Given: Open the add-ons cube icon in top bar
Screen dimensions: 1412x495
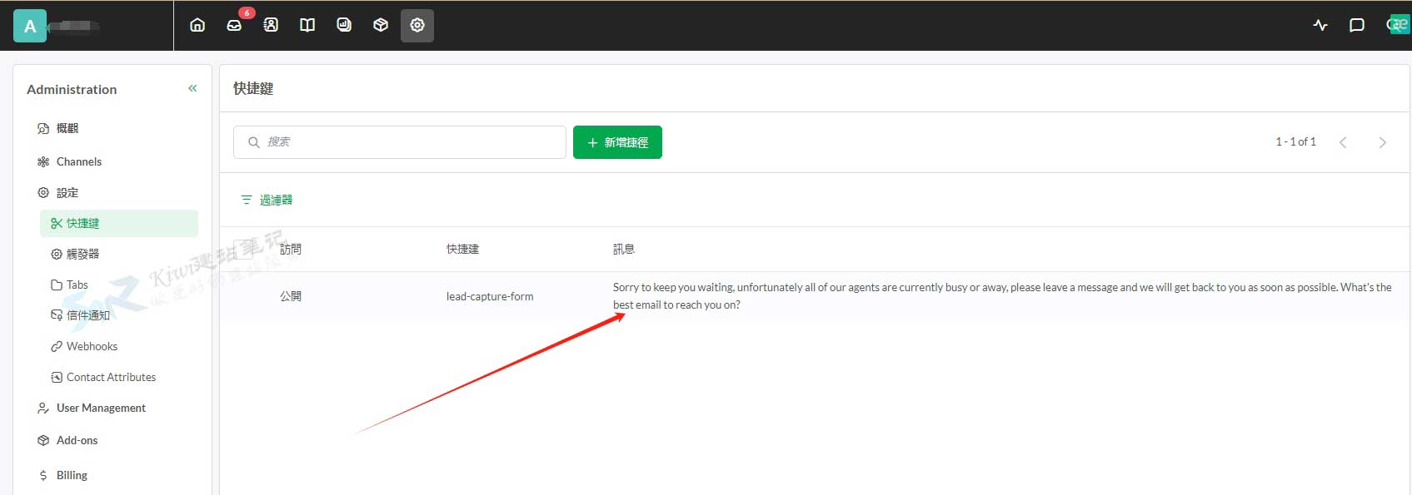Looking at the screenshot, I should click(381, 25).
